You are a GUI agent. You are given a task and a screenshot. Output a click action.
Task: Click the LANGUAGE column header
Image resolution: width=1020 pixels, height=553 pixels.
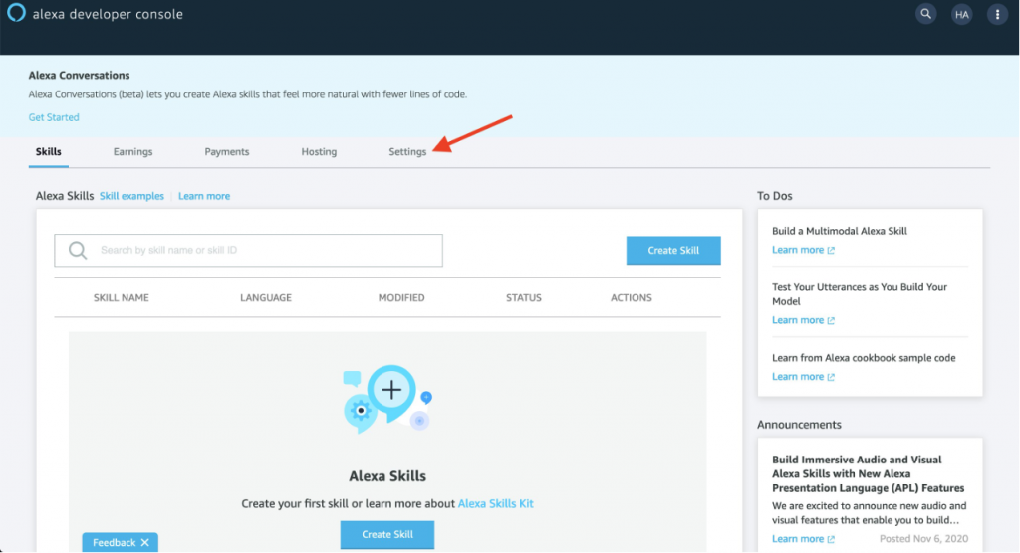(265, 298)
